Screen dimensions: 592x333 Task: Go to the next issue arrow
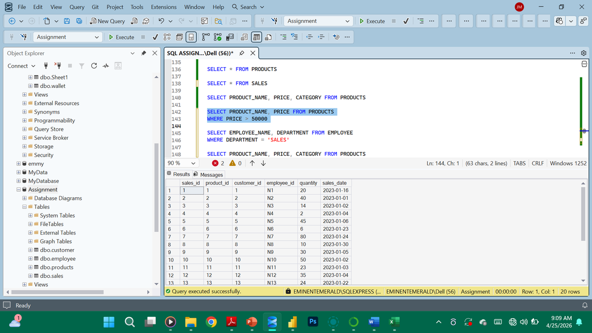click(263, 163)
